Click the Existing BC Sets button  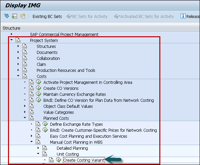pyautogui.click(x=47, y=16)
